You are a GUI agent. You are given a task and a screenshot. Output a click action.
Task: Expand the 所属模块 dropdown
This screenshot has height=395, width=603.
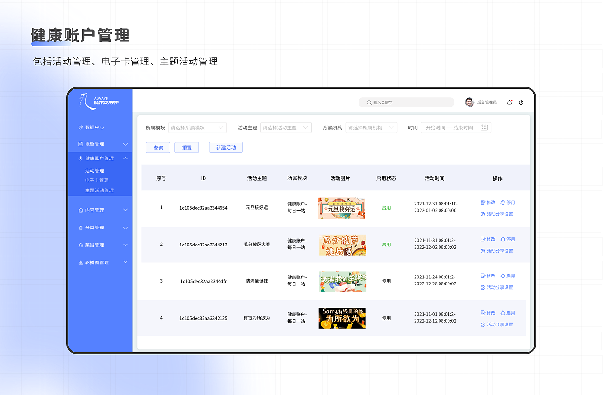[x=197, y=127]
